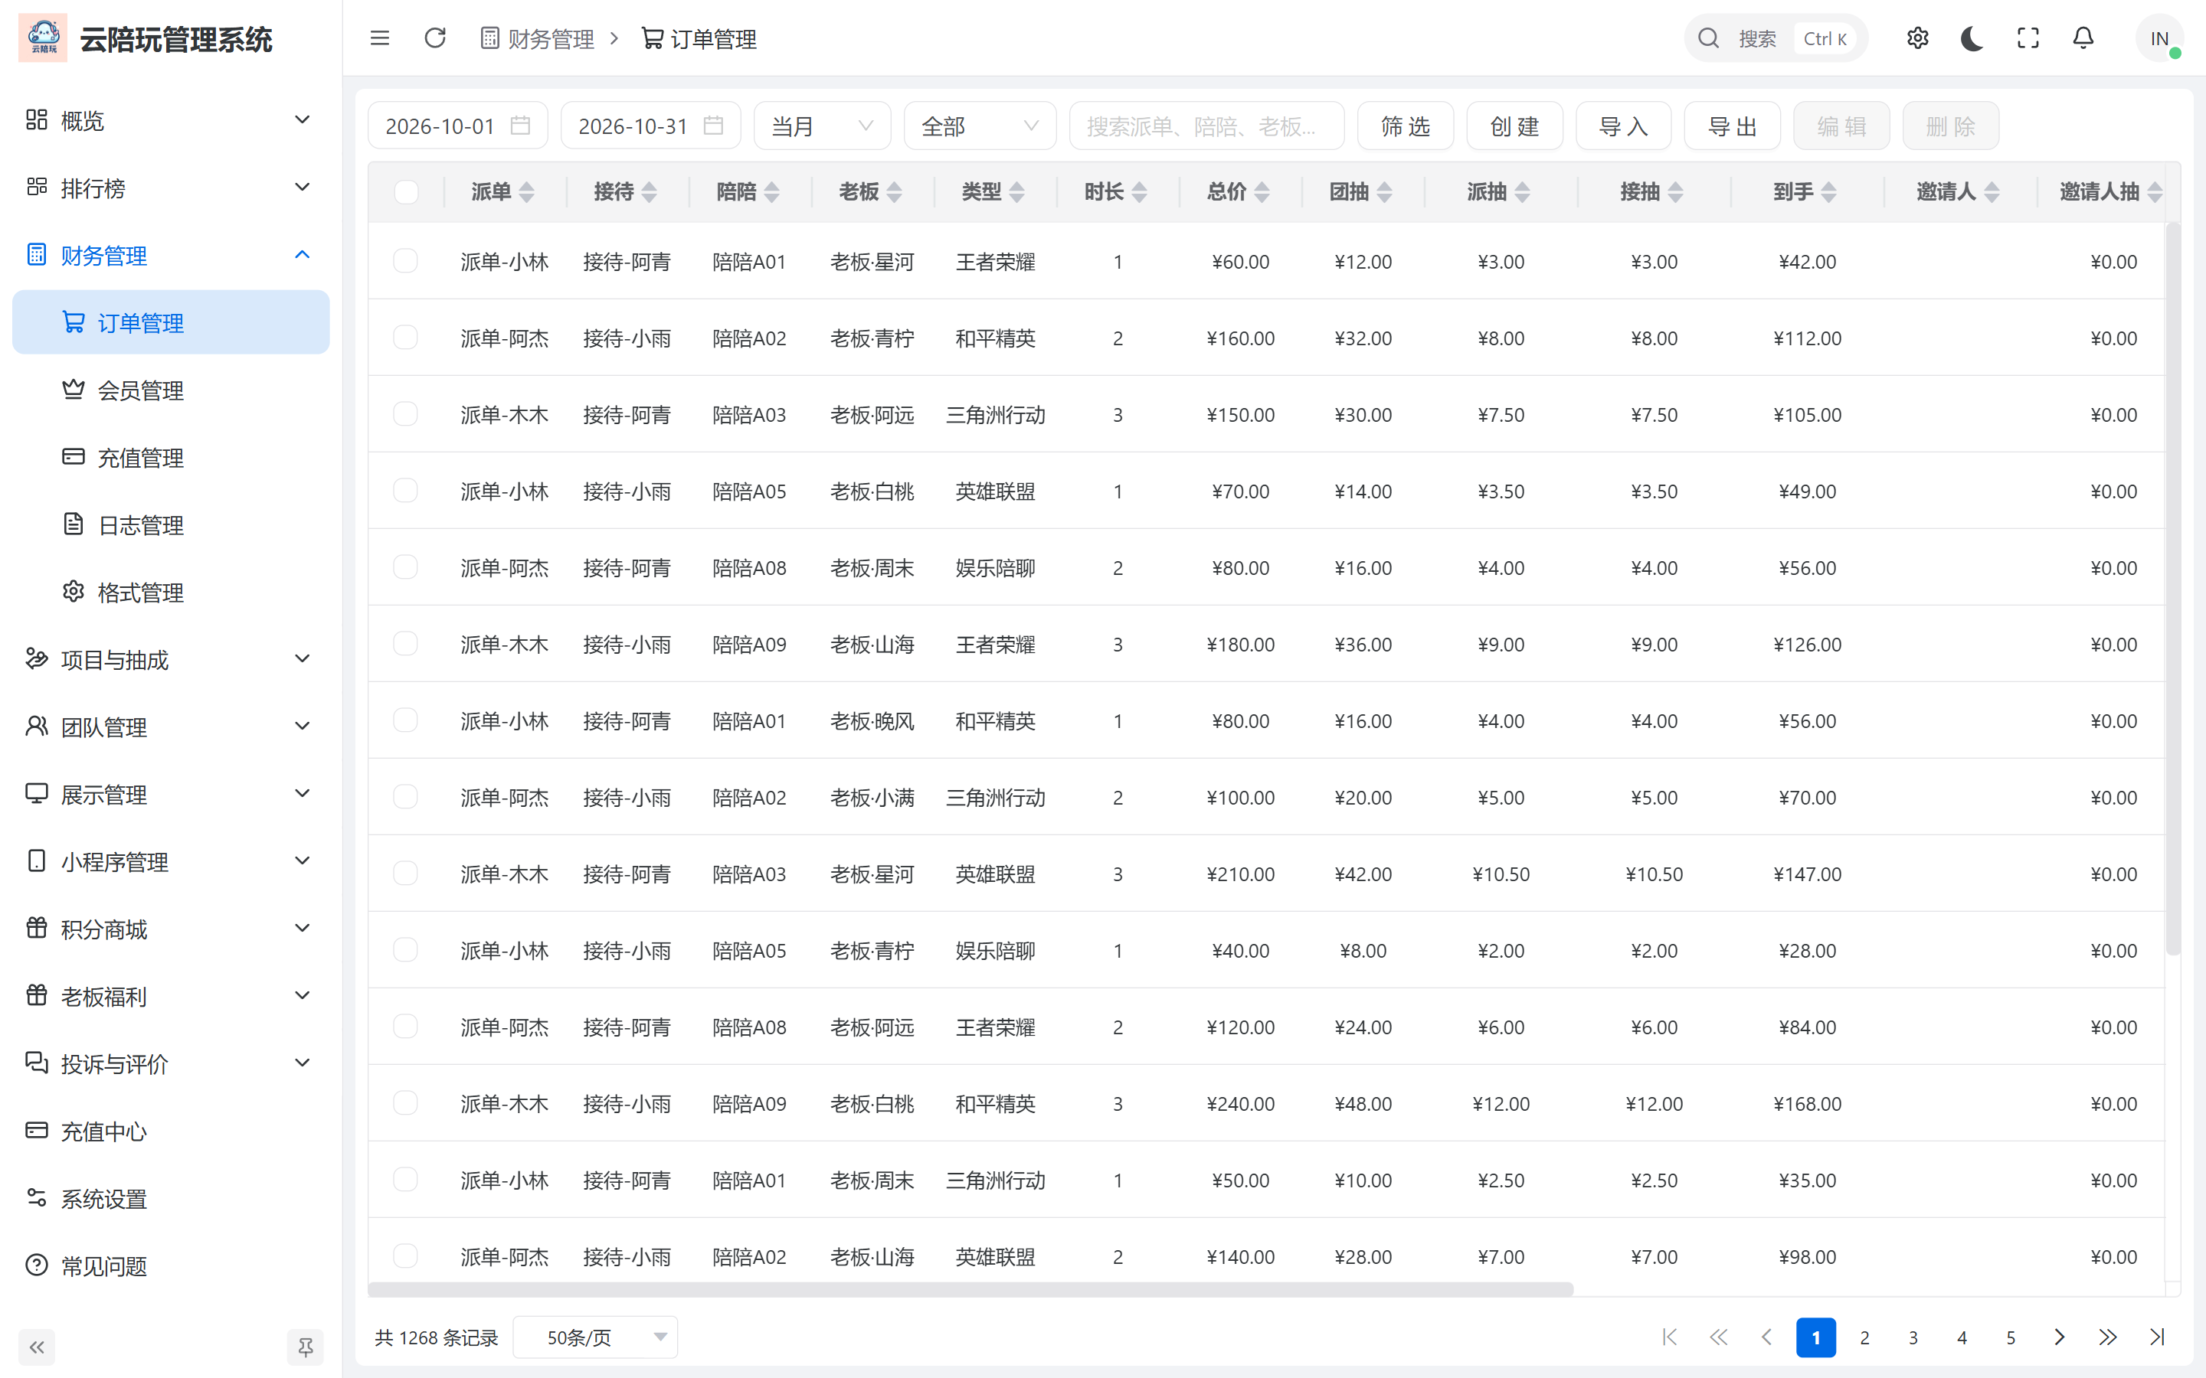Expand the 概览 sidebar section
Screen dimensions: 2206x1378
[x=171, y=120]
